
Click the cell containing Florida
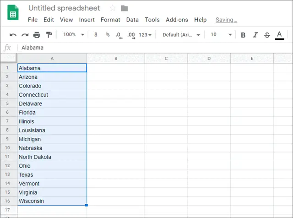click(52, 112)
